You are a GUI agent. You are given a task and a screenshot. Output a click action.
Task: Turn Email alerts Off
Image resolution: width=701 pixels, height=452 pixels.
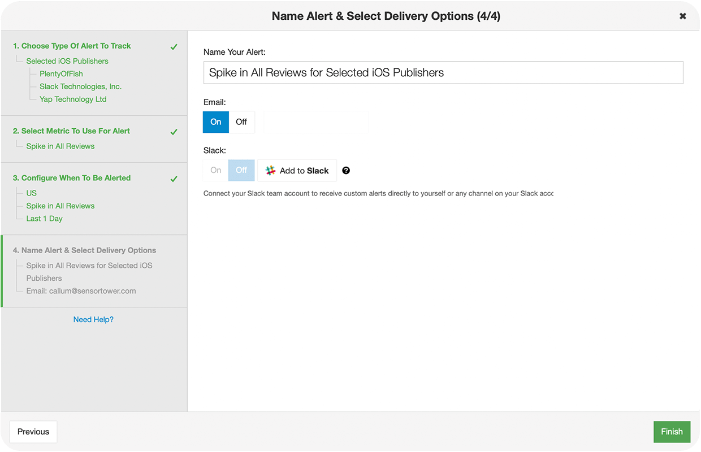coord(241,122)
